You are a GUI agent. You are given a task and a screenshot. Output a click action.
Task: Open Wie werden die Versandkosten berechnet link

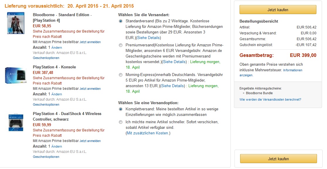pyautogui.click(x=270, y=99)
